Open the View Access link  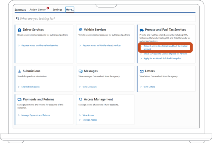[88, 115]
